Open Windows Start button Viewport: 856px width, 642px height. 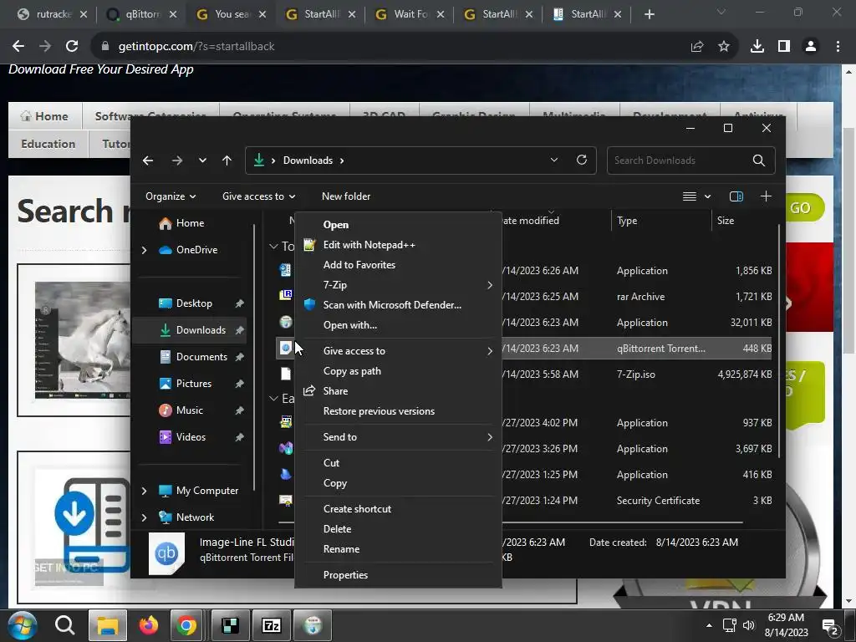(x=23, y=625)
